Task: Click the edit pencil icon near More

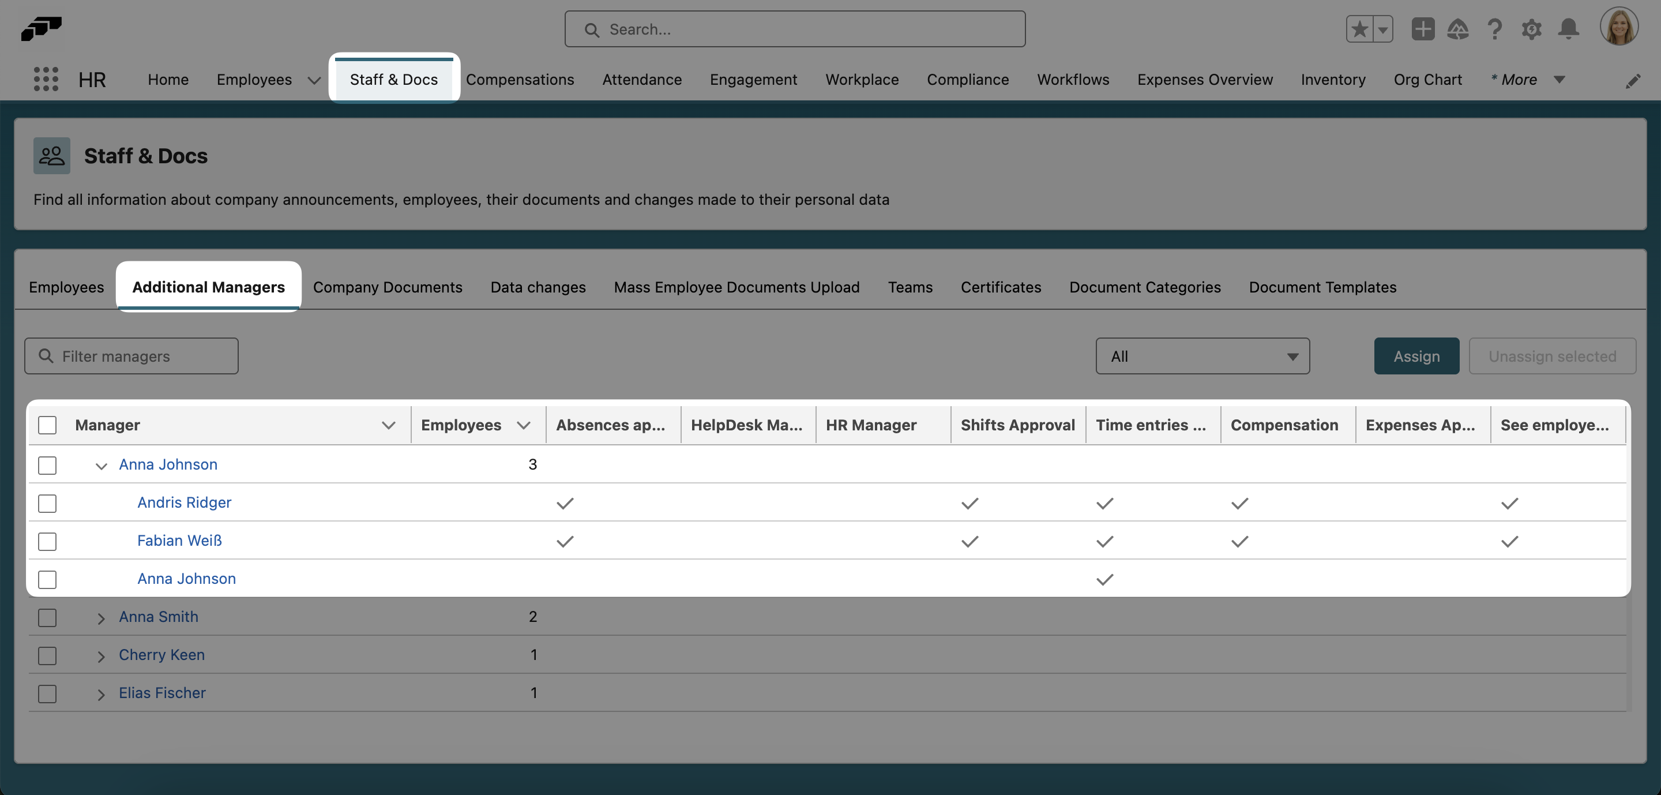Action: pos(1634,80)
